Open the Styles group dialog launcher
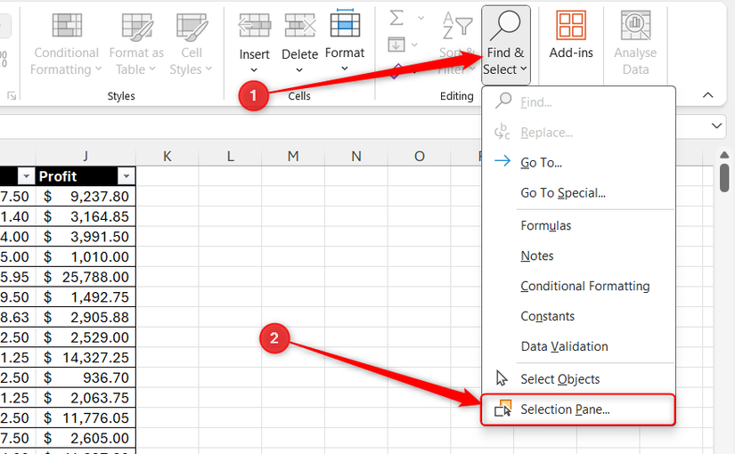This screenshot has width=735, height=454. pos(12,96)
